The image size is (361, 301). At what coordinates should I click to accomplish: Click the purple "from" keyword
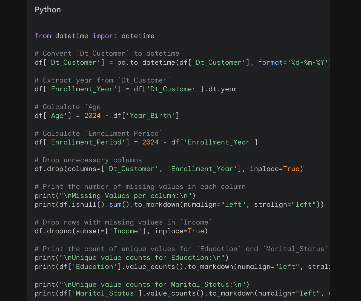pyautogui.click(x=43, y=36)
